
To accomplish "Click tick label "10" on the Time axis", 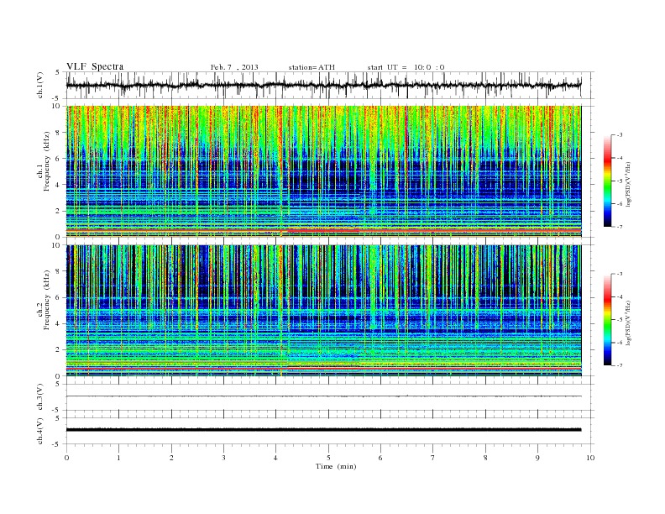I will click(590, 458).
